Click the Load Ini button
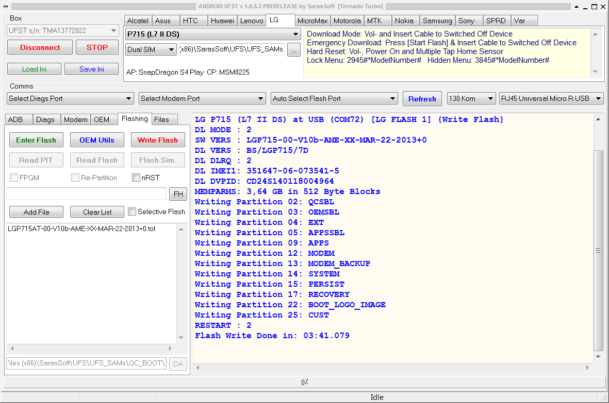The image size is (609, 403). pyautogui.click(x=34, y=69)
